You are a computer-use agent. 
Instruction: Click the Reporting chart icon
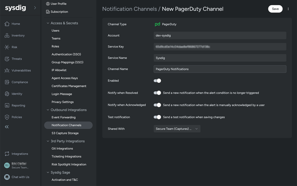(x=7, y=105)
